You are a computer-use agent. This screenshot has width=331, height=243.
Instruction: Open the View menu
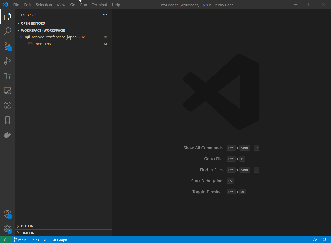(61, 5)
